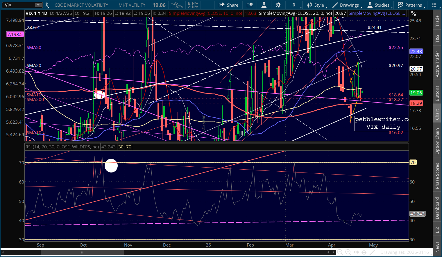This screenshot has width=442, height=257.
Task: Open the VIX symbol dropdown arrow
Action: (x=38, y=5)
